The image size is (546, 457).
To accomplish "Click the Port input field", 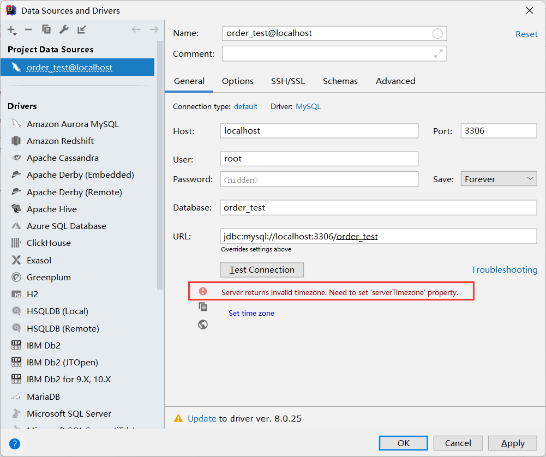I will click(x=499, y=131).
